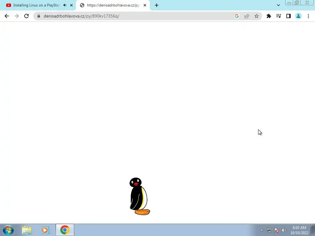Open the media controls icon

(279, 16)
